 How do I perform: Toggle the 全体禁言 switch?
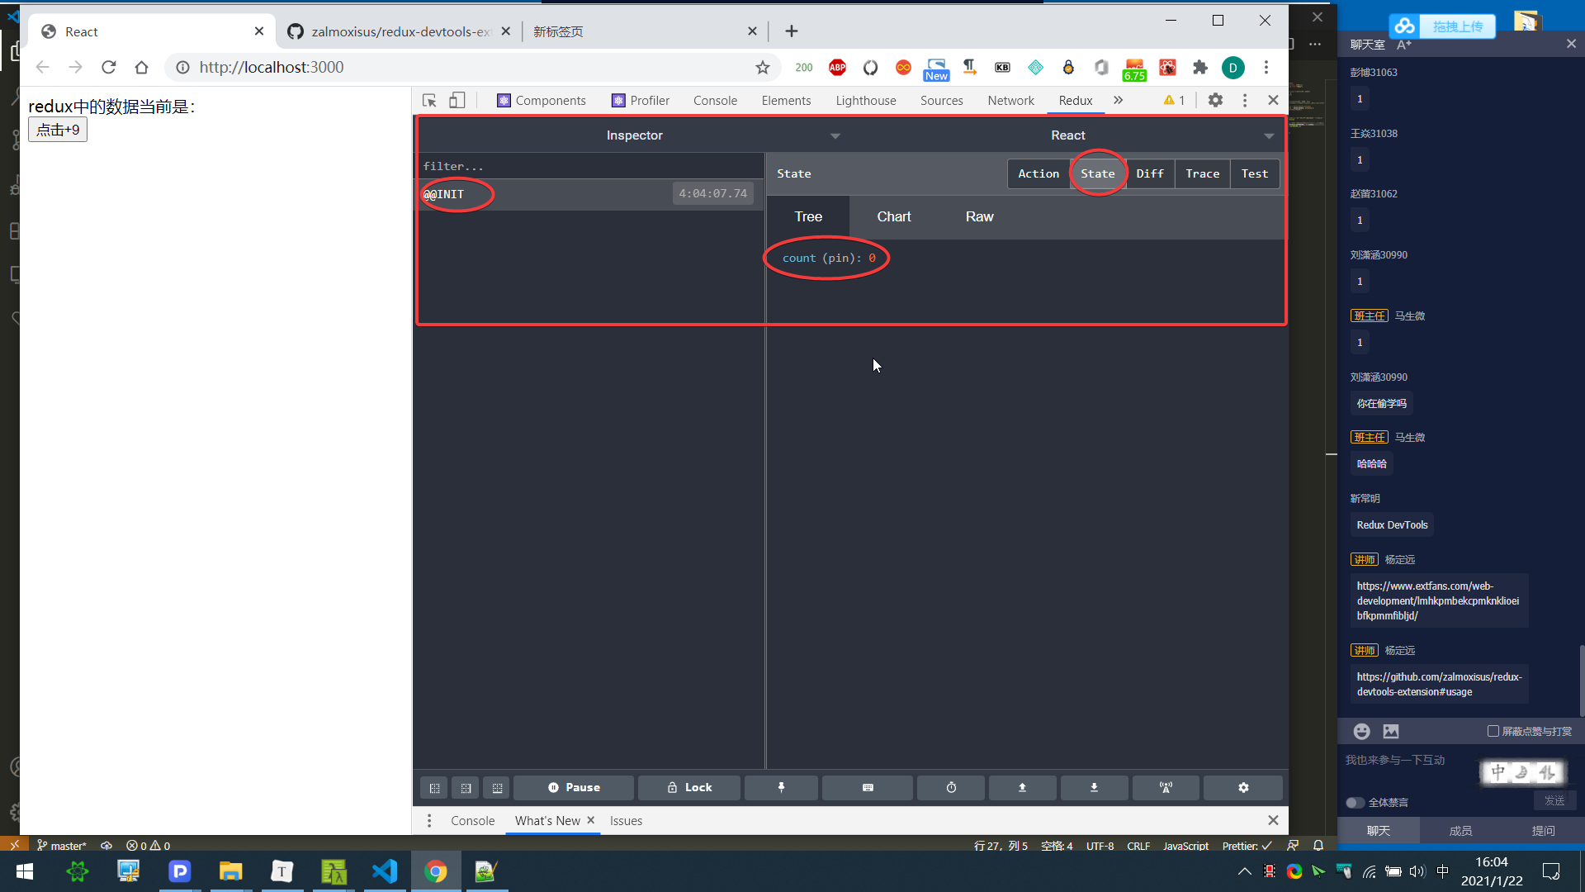(1355, 802)
